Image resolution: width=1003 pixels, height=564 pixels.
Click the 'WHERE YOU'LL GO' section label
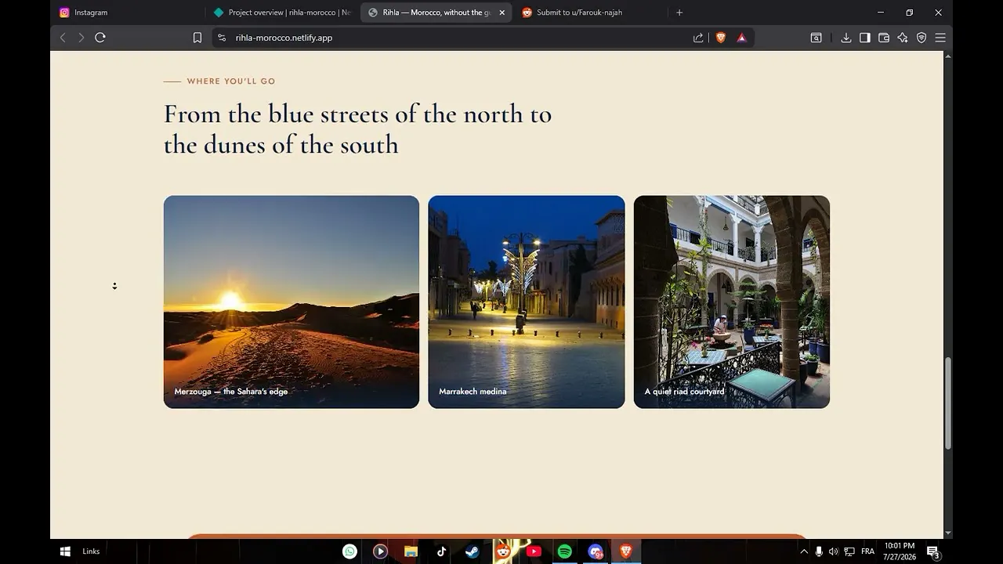(231, 81)
